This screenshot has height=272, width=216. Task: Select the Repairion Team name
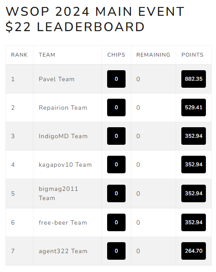click(63, 107)
